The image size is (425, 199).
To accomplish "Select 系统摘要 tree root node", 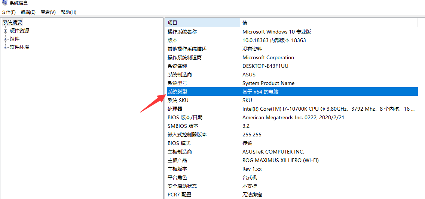I will tap(12, 22).
